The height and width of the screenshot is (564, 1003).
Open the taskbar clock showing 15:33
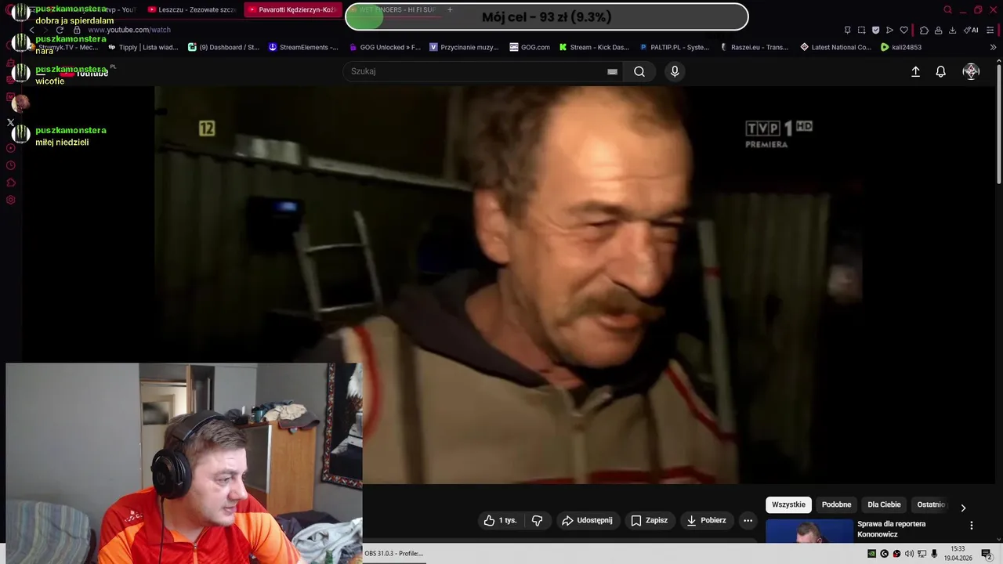click(x=958, y=553)
